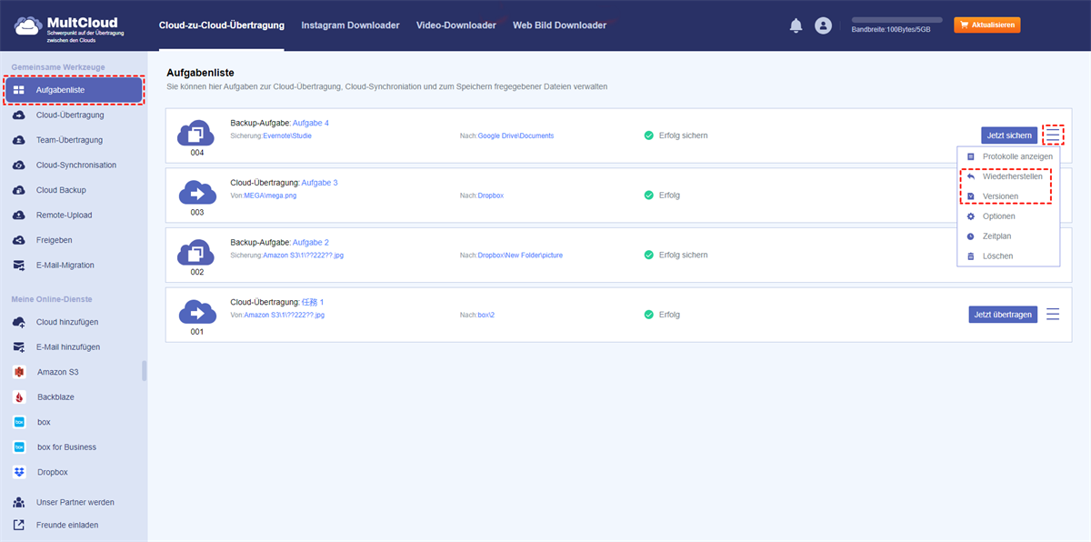The width and height of the screenshot is (1091, 542).
Task: Click Protokolle anzeigen menu entry
Action: click(1016, 156)
